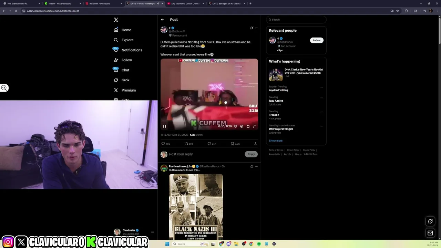This screenshot has width=441, height=248.
Task: Open RestlessHavoc's profile avatar
Action: 164,168
